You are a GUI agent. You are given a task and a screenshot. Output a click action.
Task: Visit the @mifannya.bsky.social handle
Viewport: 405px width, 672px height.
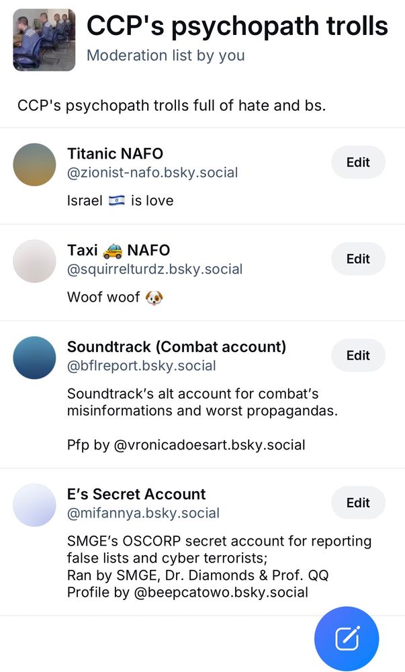tap(143, 513)
